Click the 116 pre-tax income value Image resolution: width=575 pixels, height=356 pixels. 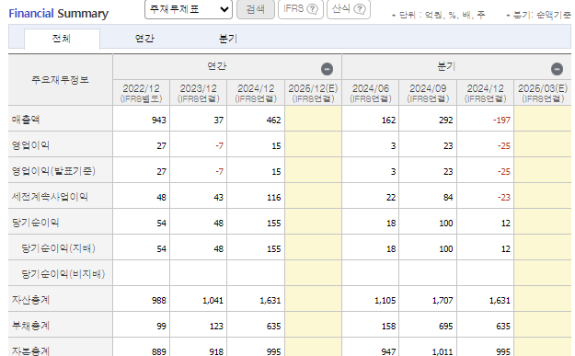(x=273, y=197)
